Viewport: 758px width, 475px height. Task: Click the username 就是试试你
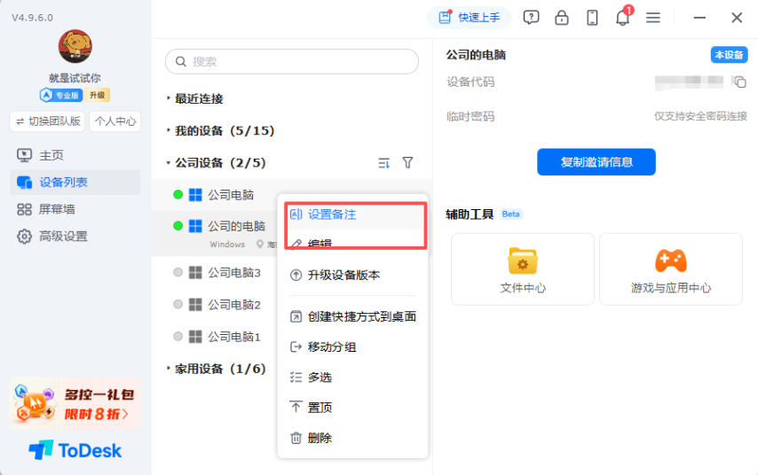tap(75, 78)
